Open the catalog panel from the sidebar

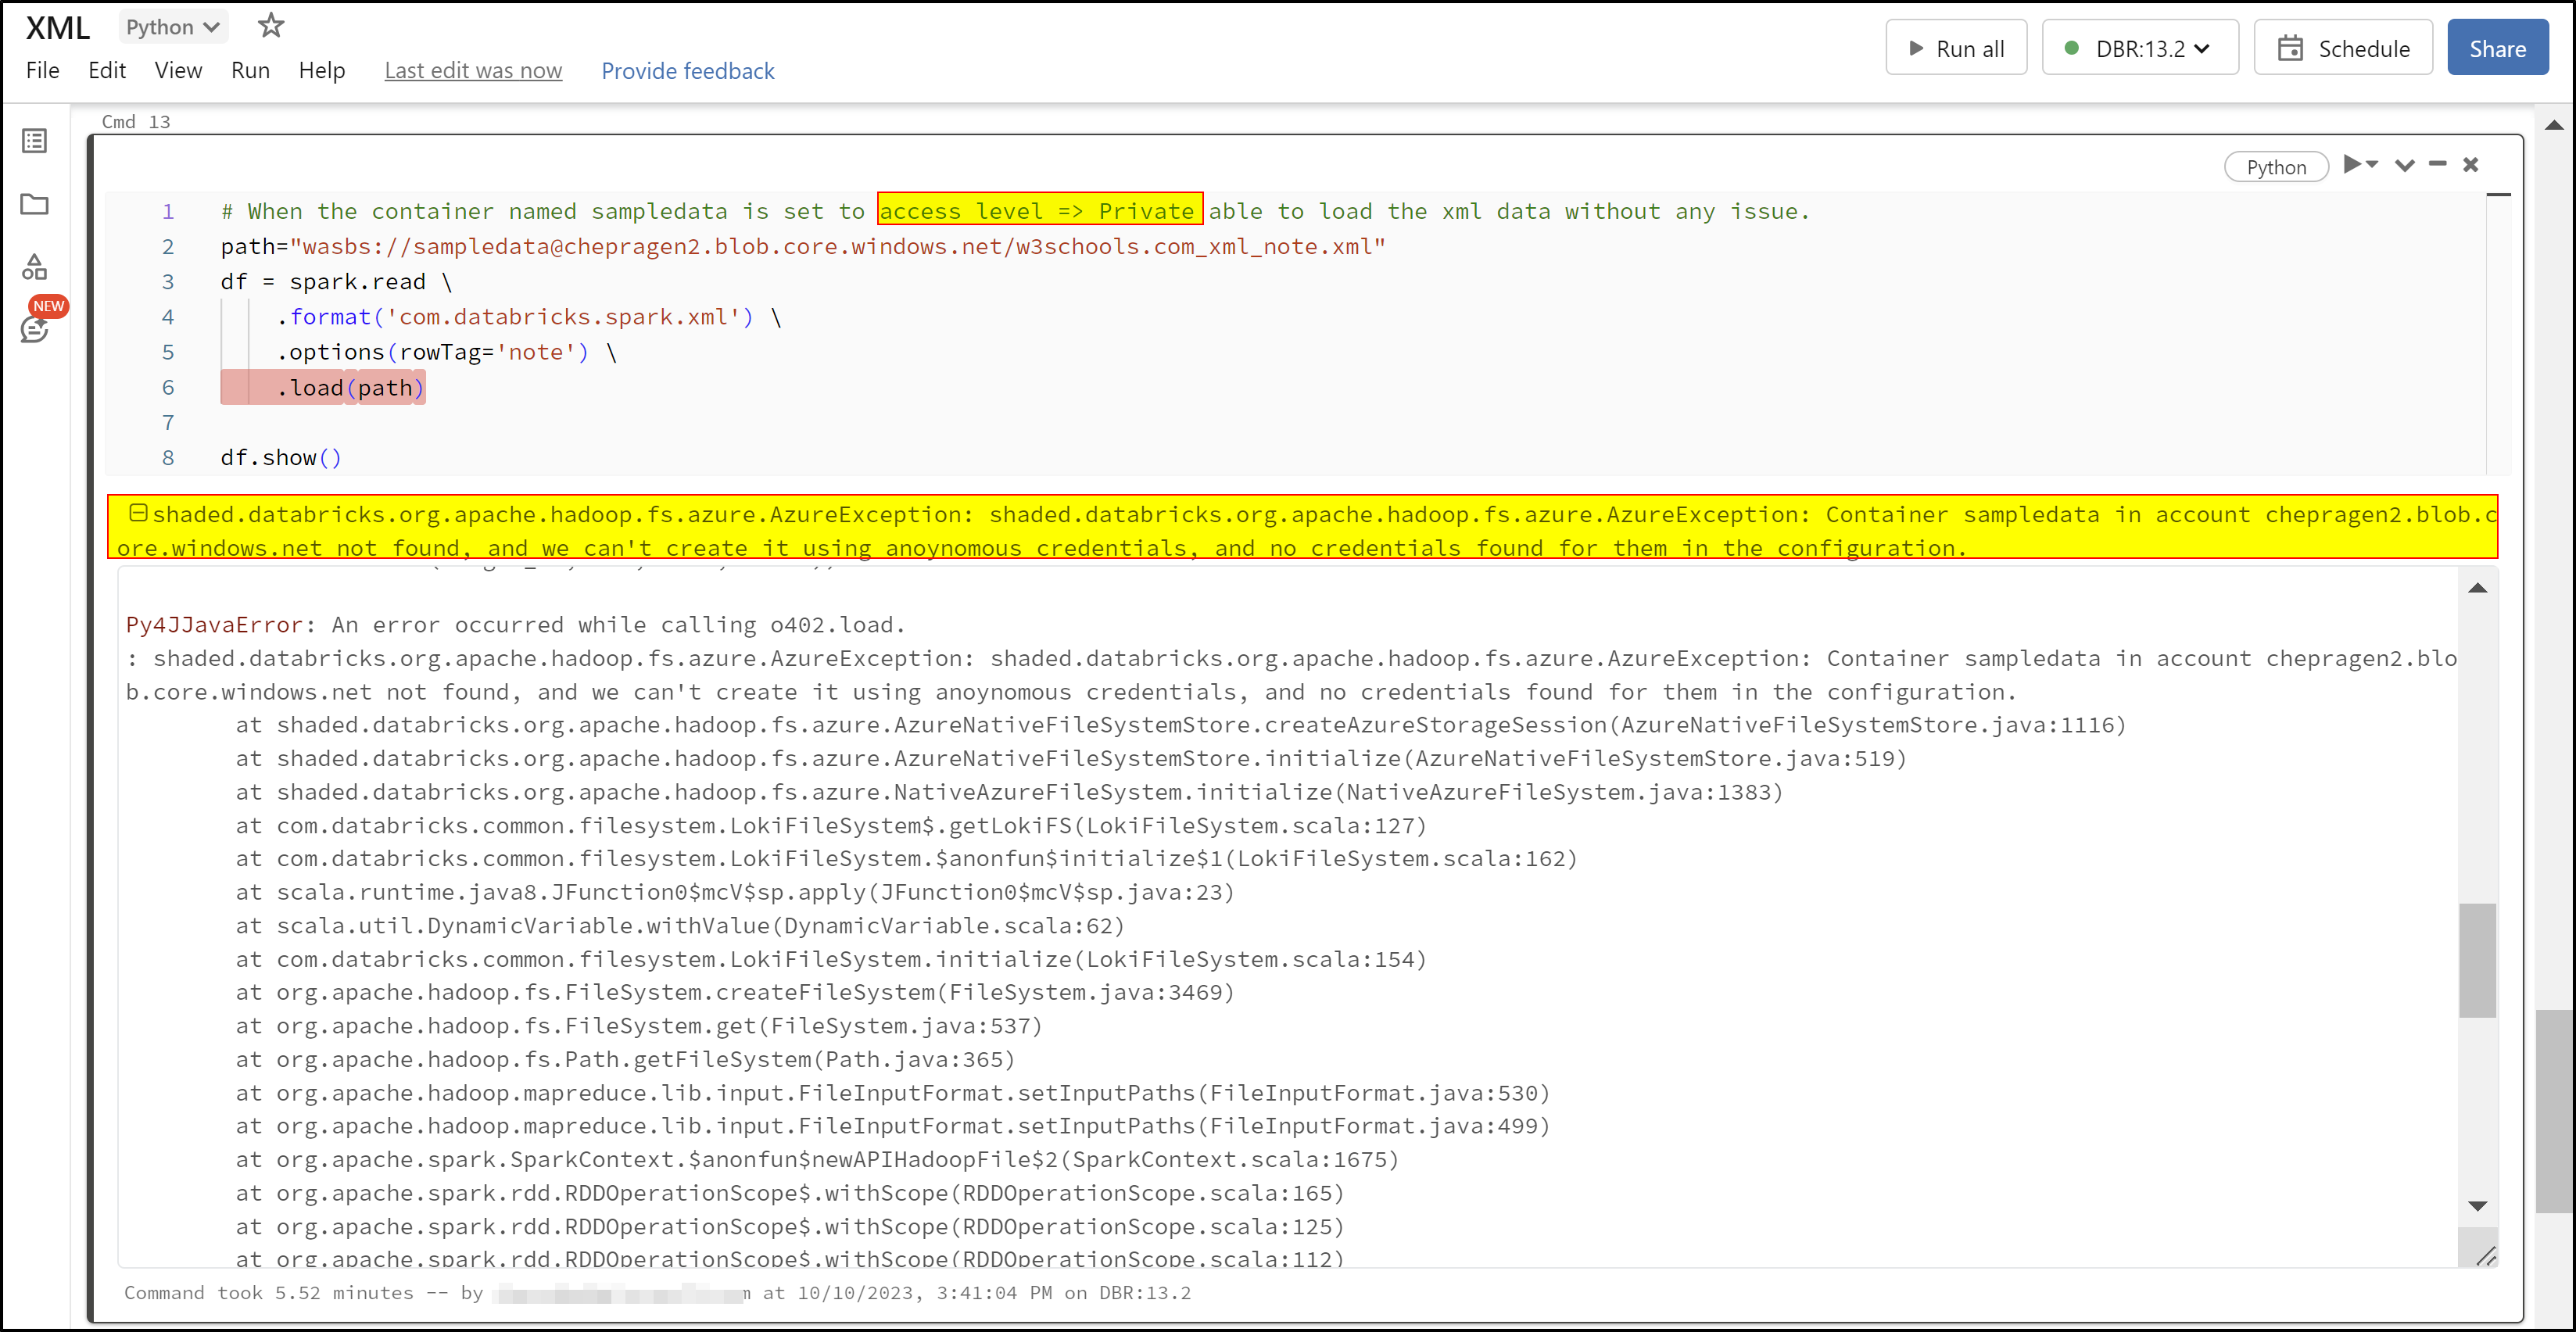[34, 266]
